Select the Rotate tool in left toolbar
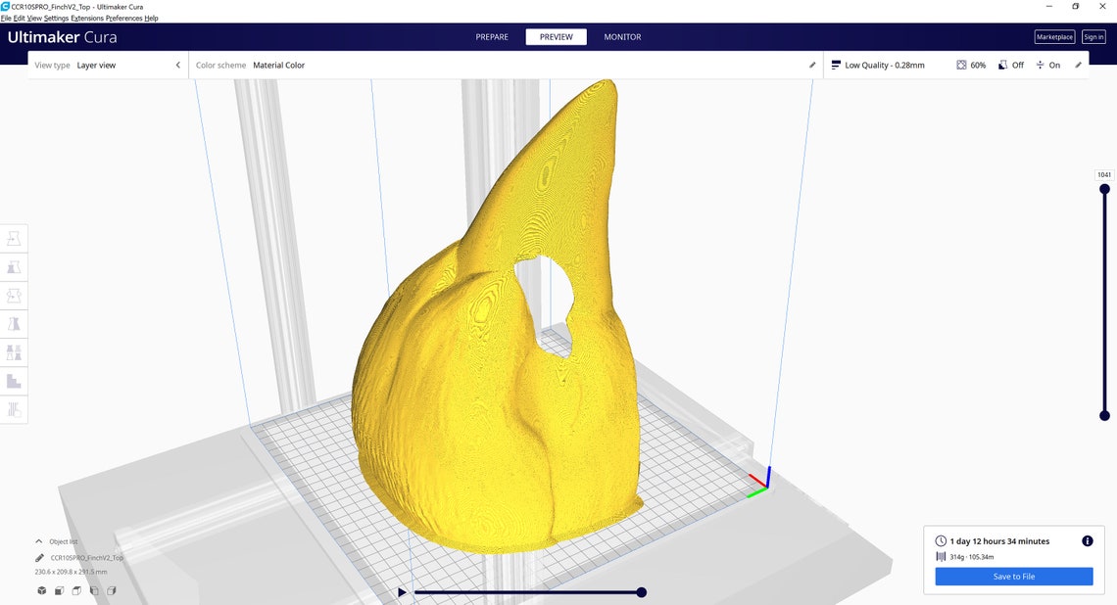The image size is (1117, 605). click(x=14, y=296)
